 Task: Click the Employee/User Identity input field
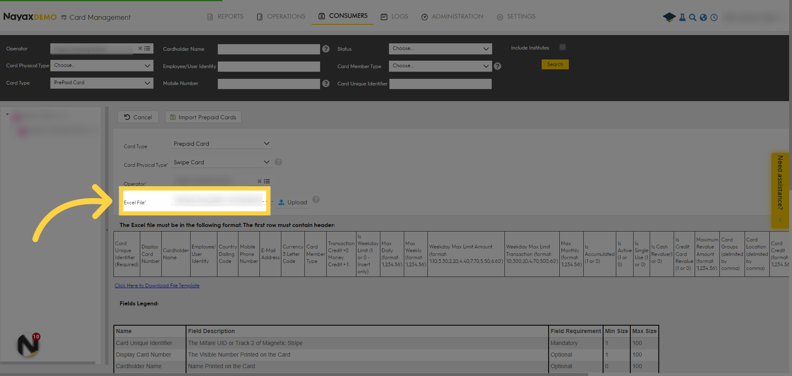point(269,66)
